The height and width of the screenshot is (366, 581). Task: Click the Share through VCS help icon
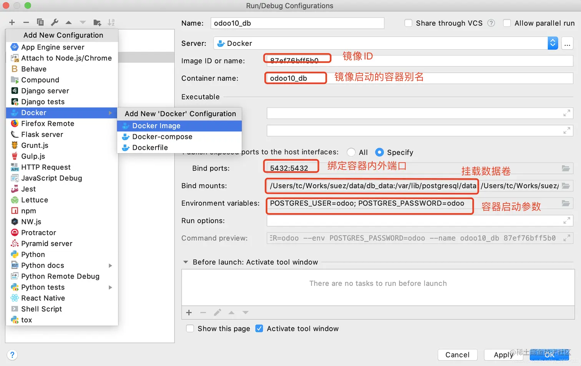tap(491, 23)
